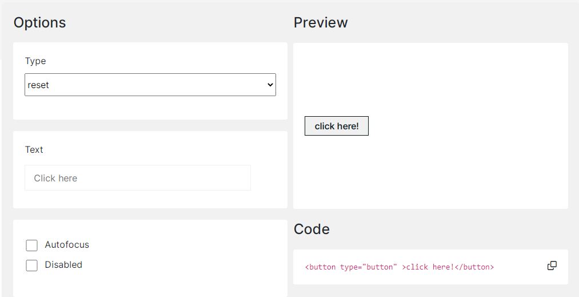Click the Disabled label text
Image resolution: width=579 pixels, height=297 pixels.
click(63, 265)
